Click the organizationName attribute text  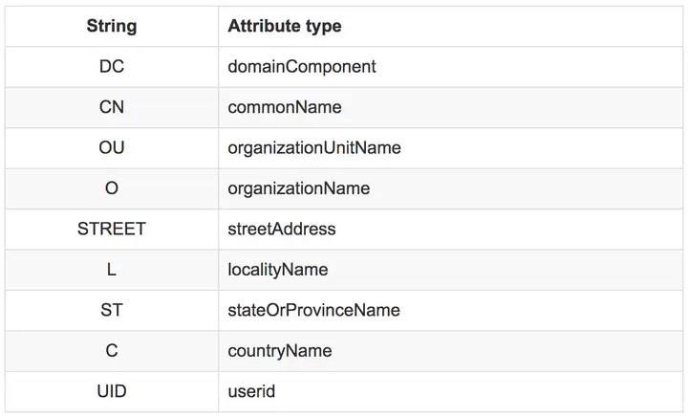299,188
